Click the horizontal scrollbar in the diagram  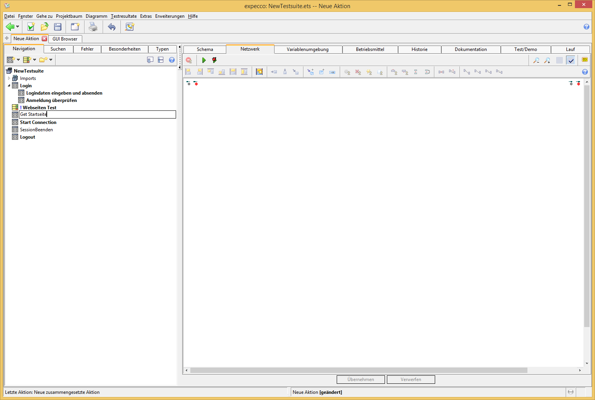[358, 370]
